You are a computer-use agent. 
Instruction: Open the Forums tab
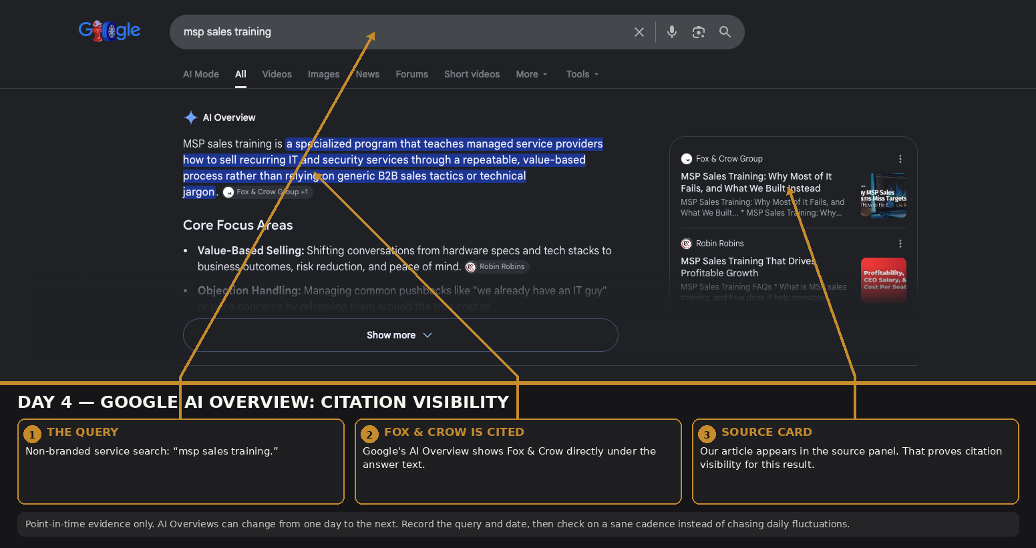(411, 74)
